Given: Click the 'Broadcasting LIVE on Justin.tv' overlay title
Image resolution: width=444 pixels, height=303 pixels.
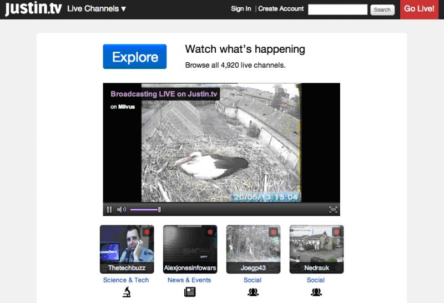Looking at the screenshot, I should (164, 94).
